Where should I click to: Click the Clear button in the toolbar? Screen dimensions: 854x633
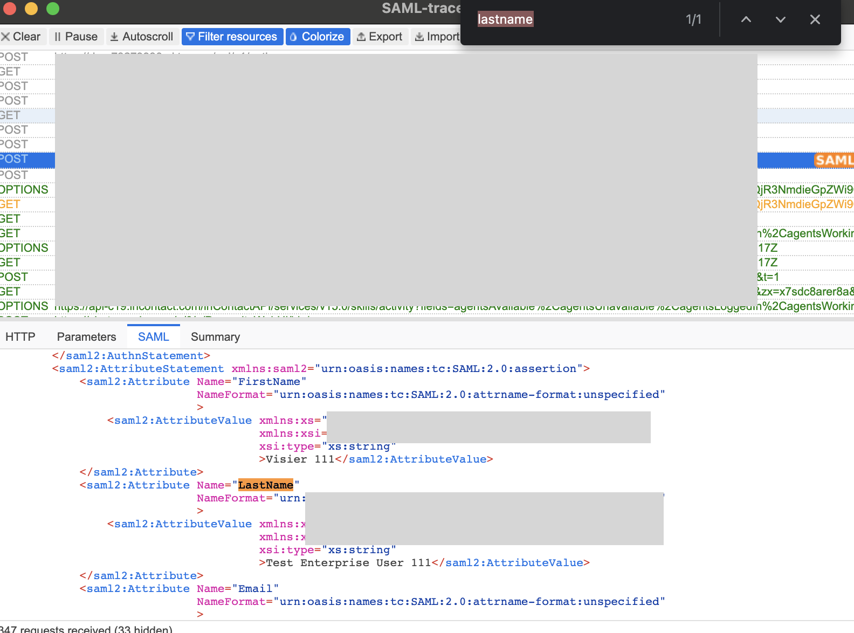click(x=22, y=37)
